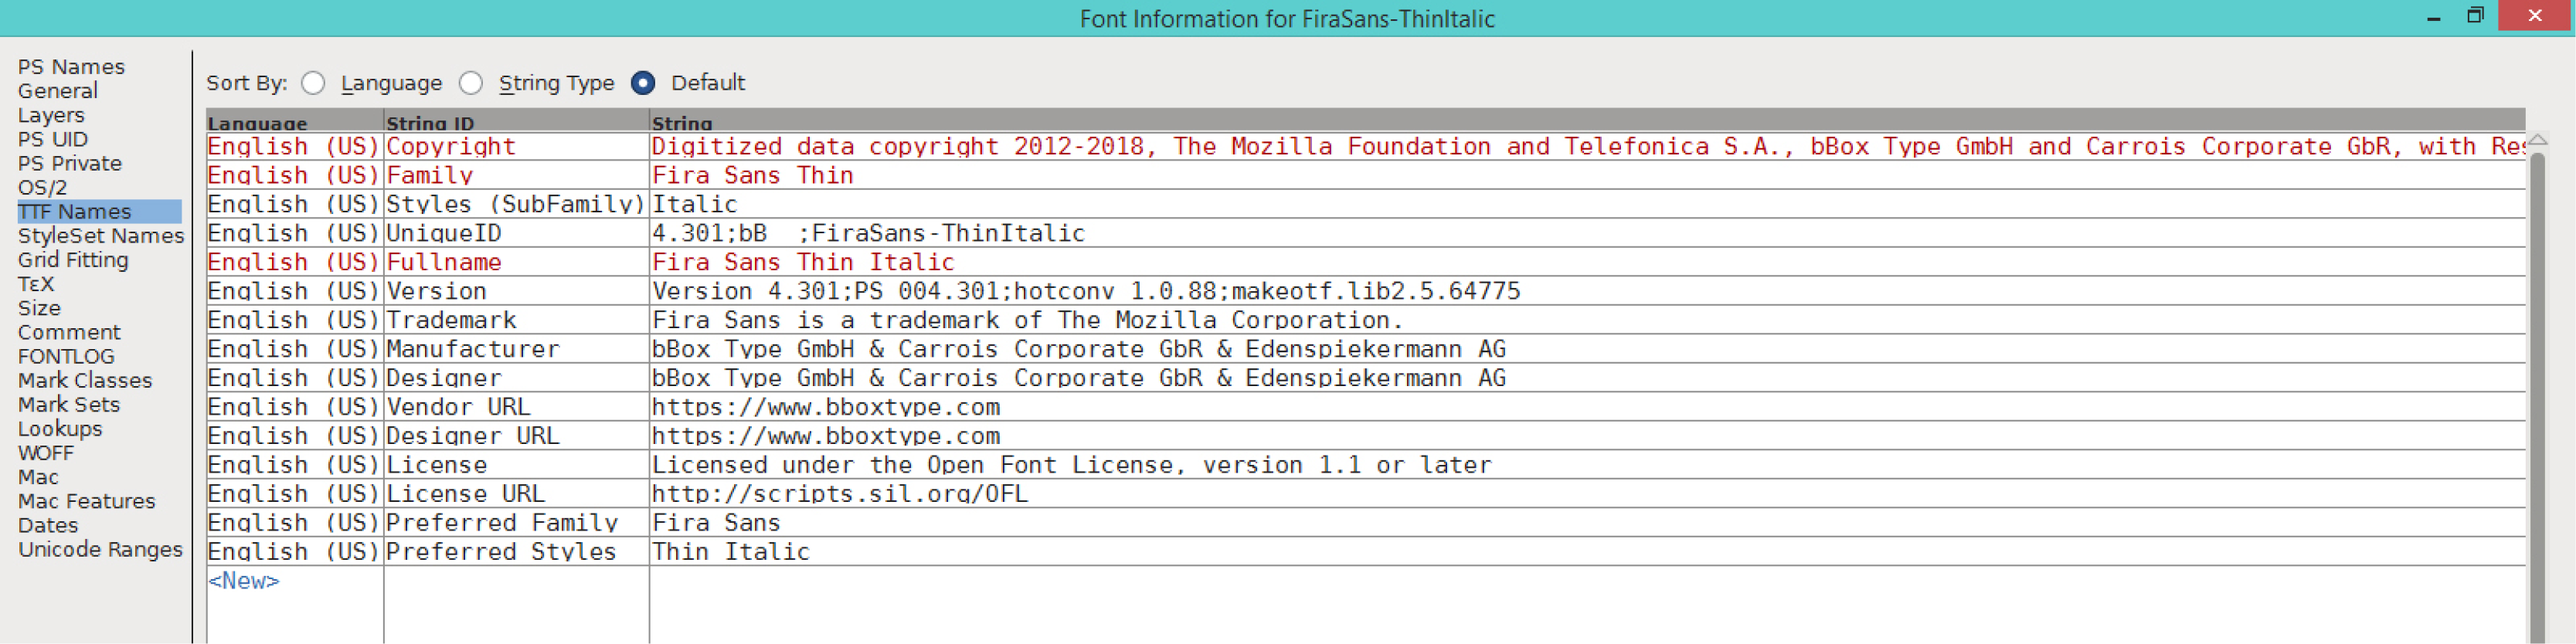Click the <New> entry to add a name
The width and height of the screenshot is (2576, 644).
pyautogui.click(x=244, y=581)
